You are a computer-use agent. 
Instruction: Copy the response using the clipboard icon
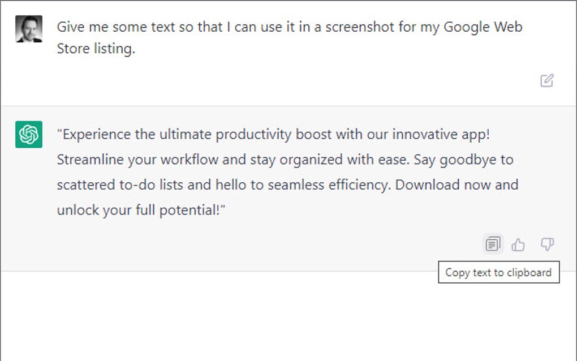point(492,243)
